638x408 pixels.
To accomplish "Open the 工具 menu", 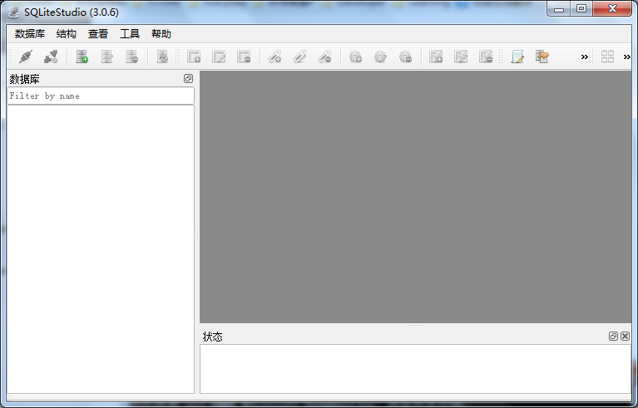I will pos(130,34).
